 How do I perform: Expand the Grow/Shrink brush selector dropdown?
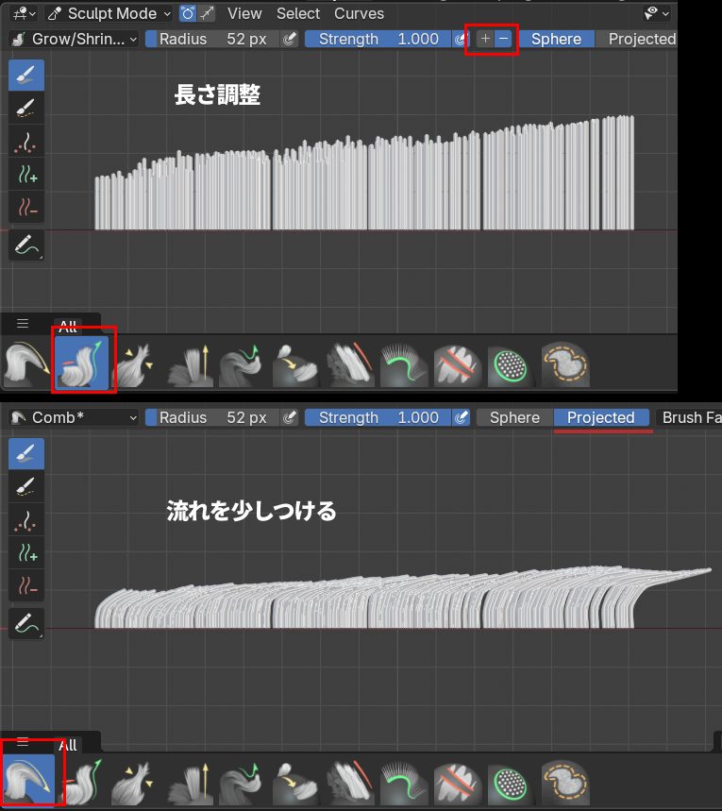pyautogui.click(x=74, y=39)
